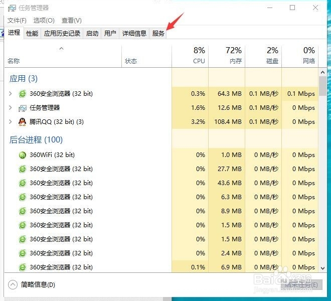Open the 启动 tab
Image resolution: width=331 pixels, height=301 pixels.
[x=92, y=34]
